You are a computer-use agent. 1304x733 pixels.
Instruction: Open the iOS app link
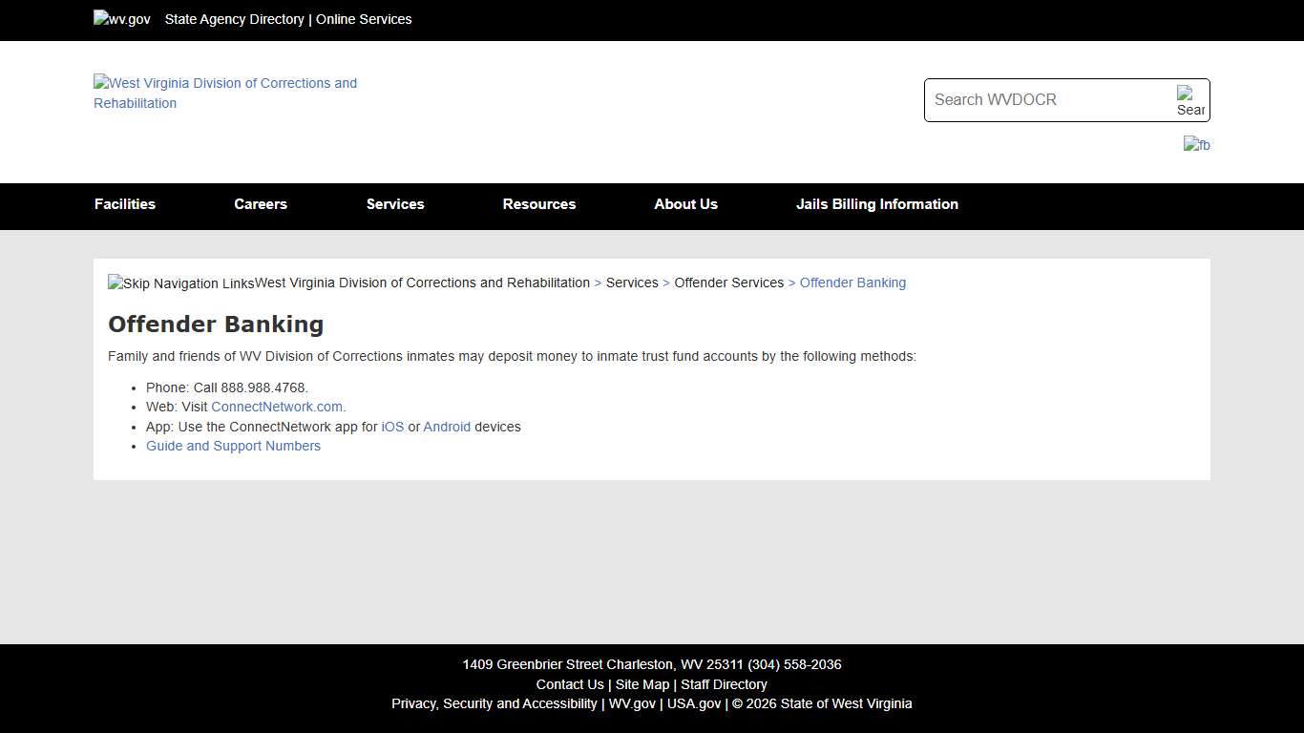(x=392, y=427)
